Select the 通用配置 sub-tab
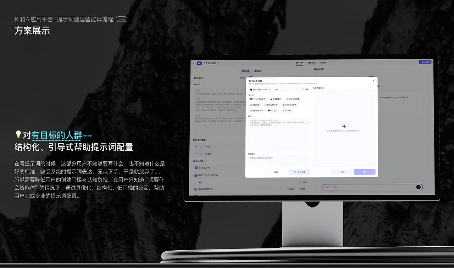This screenshot has height=268, width=454. [x=246, y=71]
